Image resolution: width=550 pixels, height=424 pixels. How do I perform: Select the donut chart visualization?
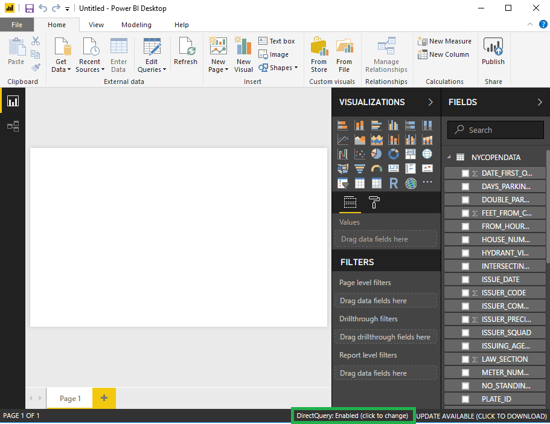(393, 154)
